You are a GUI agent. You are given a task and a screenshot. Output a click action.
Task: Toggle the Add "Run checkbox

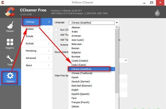(56, 35)
